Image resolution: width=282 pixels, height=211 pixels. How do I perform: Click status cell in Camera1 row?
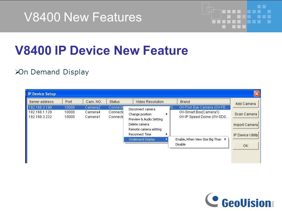116,117
